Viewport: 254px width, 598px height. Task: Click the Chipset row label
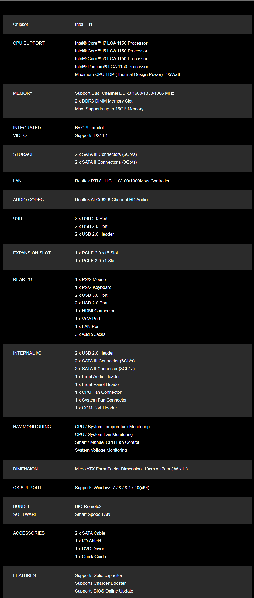pyautogui.click(x=20, y=24)
